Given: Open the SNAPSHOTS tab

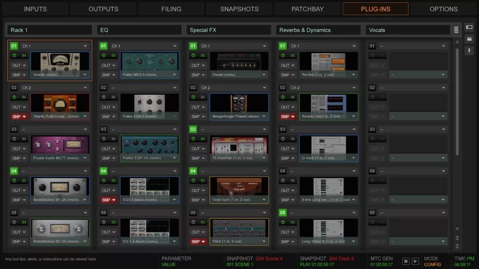Looking at the screenshot, I should [239, 9].
